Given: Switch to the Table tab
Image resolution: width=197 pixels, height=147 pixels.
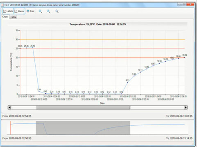Looking at the screenshot, I should point(13,17).
